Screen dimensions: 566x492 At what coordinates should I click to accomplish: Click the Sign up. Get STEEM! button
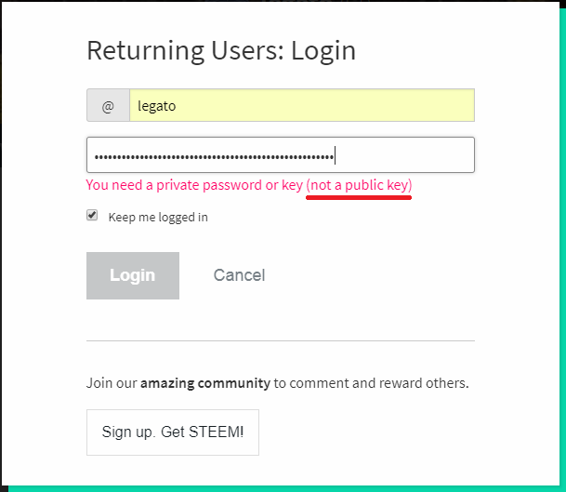(173, 432)
